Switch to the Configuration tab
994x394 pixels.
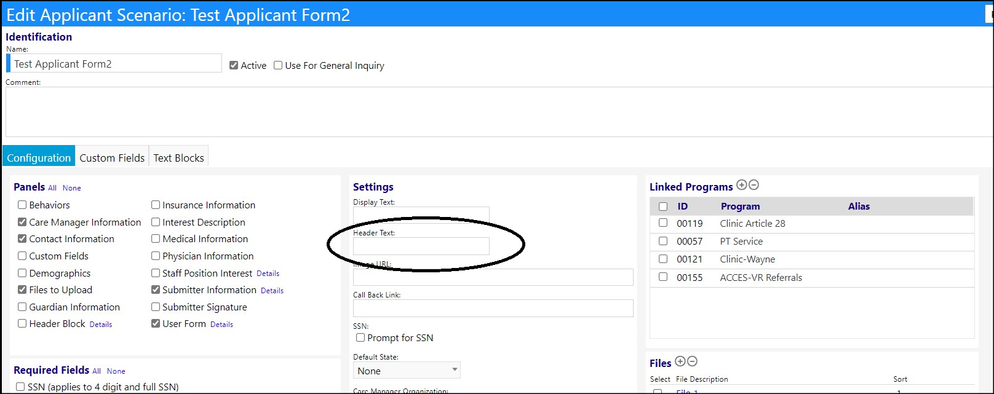pyautogui.click(x=39, y=157)
